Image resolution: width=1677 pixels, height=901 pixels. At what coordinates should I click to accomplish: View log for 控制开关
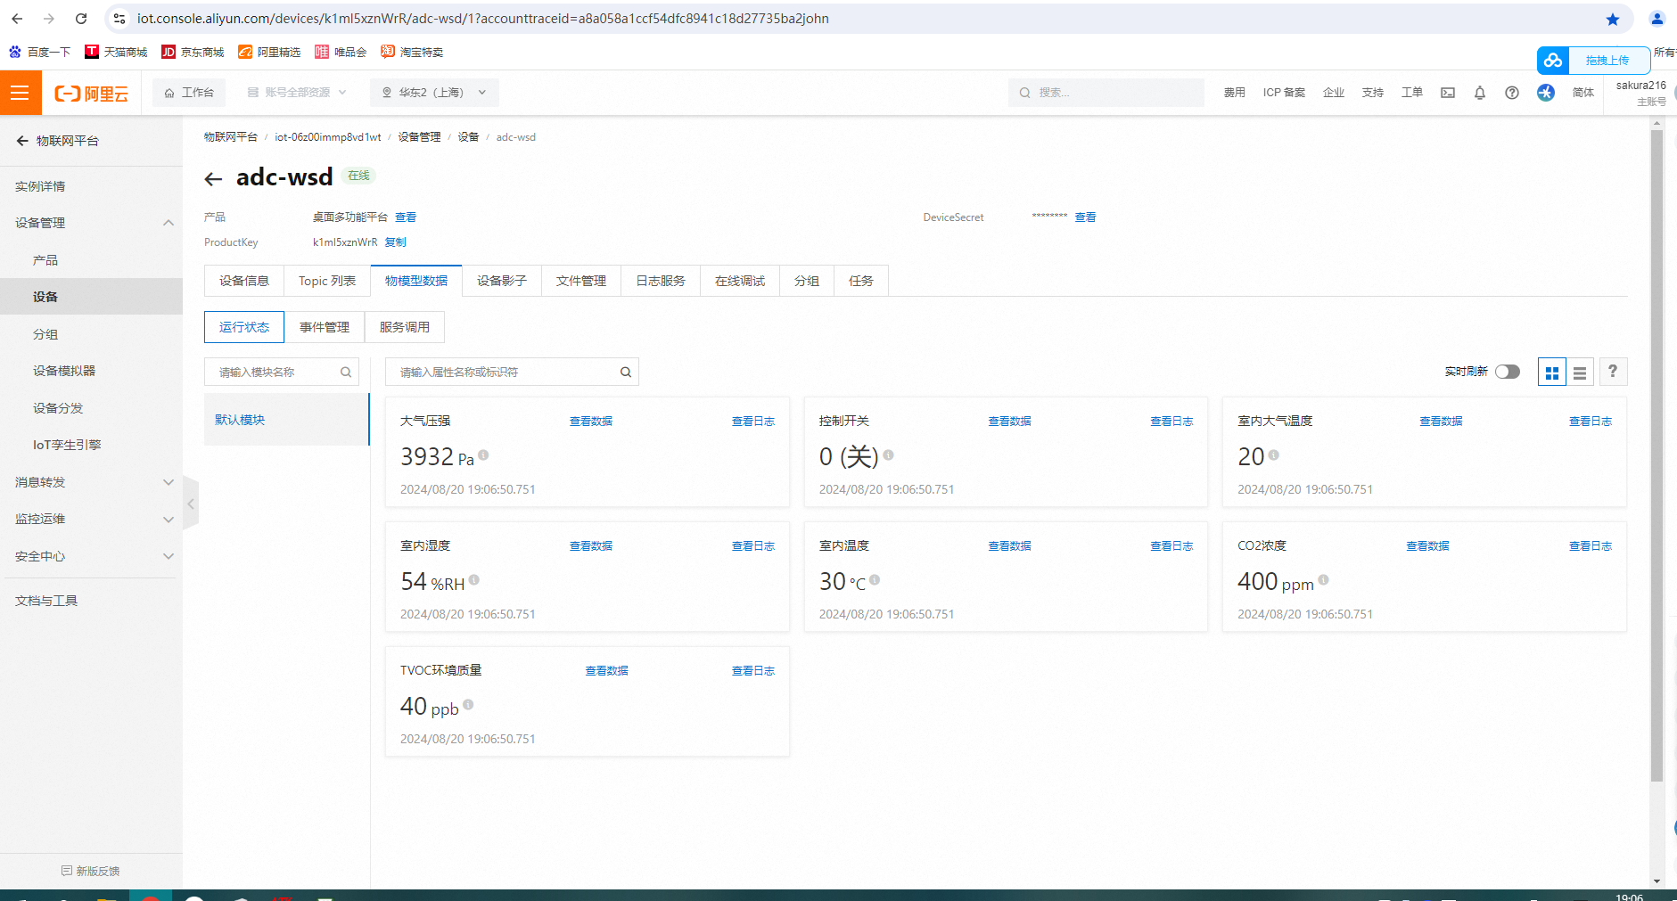click(1171, 422)
